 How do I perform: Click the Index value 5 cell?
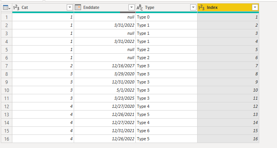tap(228, 49)
